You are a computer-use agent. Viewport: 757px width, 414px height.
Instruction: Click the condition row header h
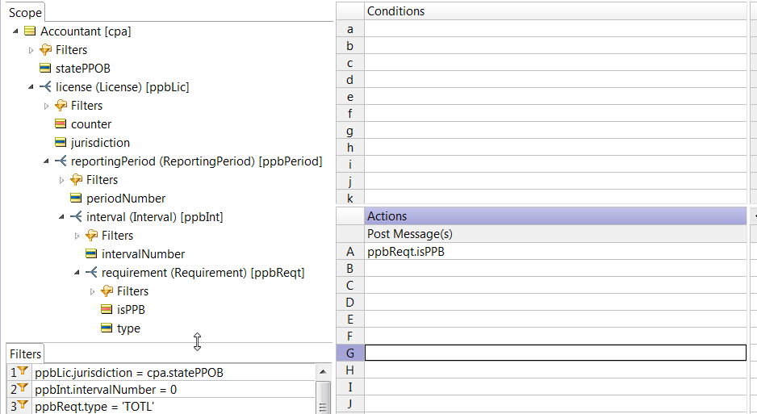(350, 147)
